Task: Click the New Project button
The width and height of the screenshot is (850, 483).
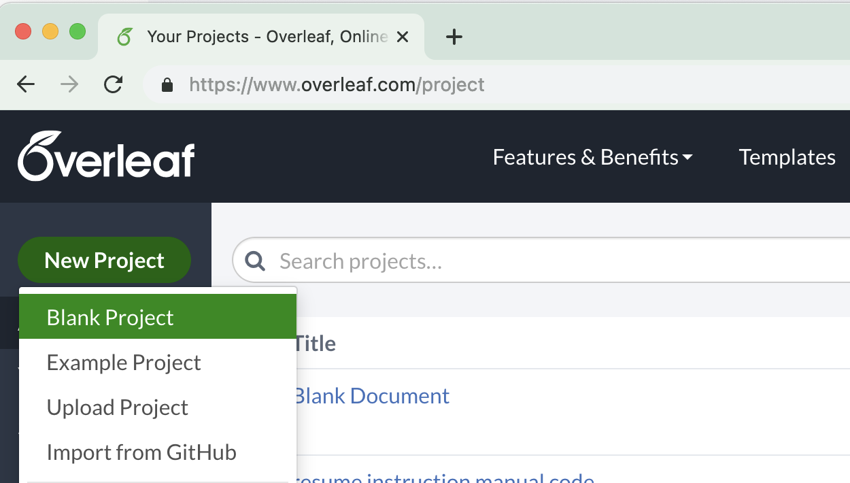Action: pos(104,260)
